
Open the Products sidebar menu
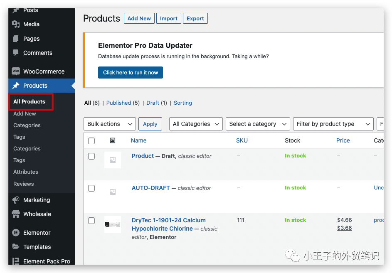tap(42, 86)
